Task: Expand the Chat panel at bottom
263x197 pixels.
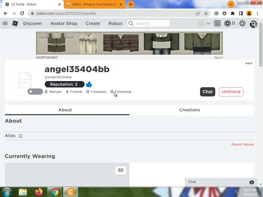Action: tap(221, 182)
